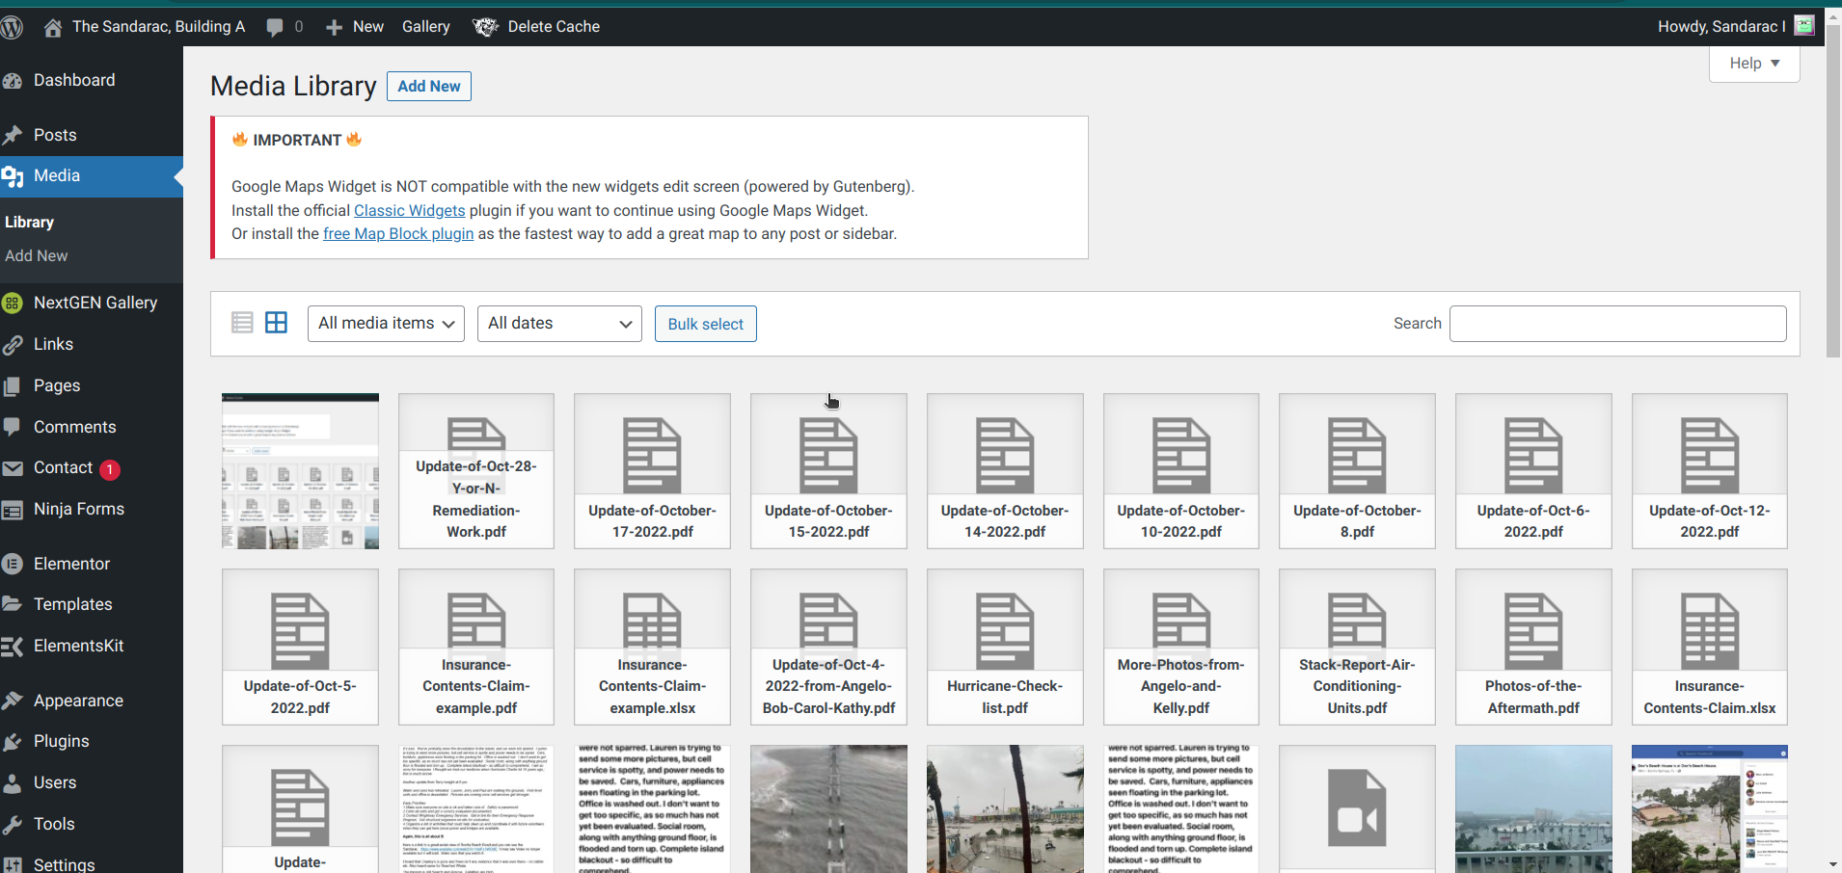
Task: Switch to list view icon
Action: (x=242, y=323)
